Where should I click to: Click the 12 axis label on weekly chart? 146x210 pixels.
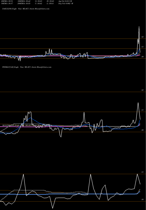point(142,90)
